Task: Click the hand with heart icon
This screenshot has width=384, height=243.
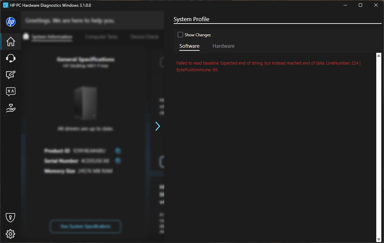Action: tap(10, 108)
